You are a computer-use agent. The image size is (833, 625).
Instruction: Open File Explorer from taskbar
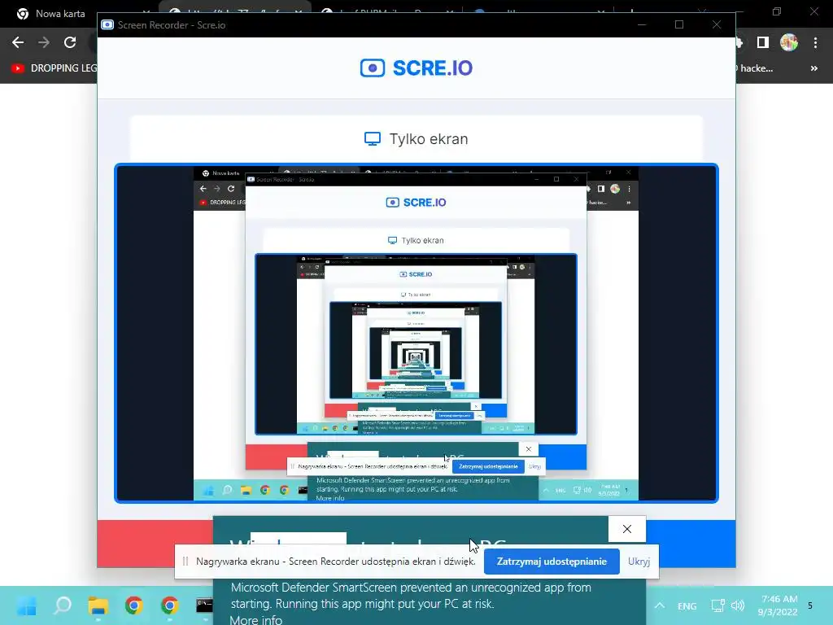click(x=98, y=605)
